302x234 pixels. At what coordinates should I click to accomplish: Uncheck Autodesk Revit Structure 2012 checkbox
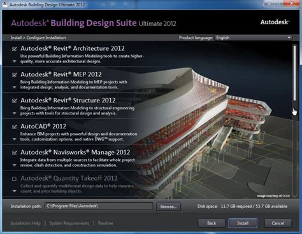click(15, 100)
